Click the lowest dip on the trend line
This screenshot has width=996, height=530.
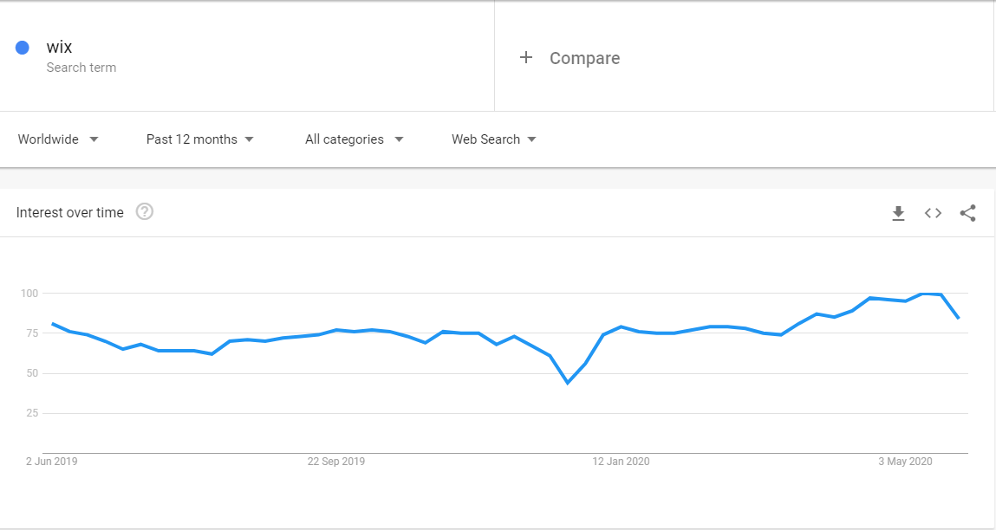click(567, 383)
